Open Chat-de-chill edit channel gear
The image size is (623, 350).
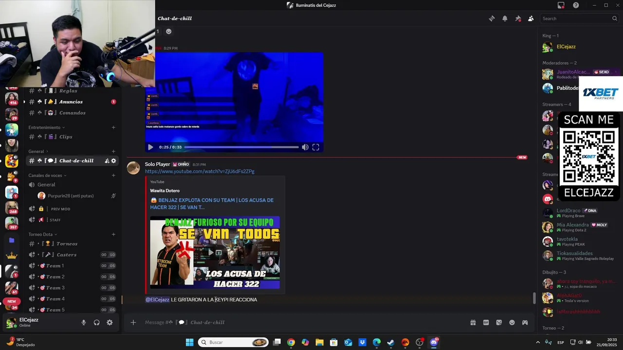113,161
